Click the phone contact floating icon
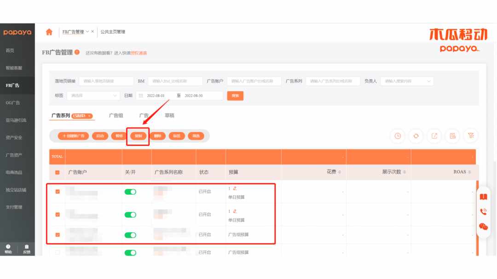This screenshot has height=279, width=497. [483, 212]
